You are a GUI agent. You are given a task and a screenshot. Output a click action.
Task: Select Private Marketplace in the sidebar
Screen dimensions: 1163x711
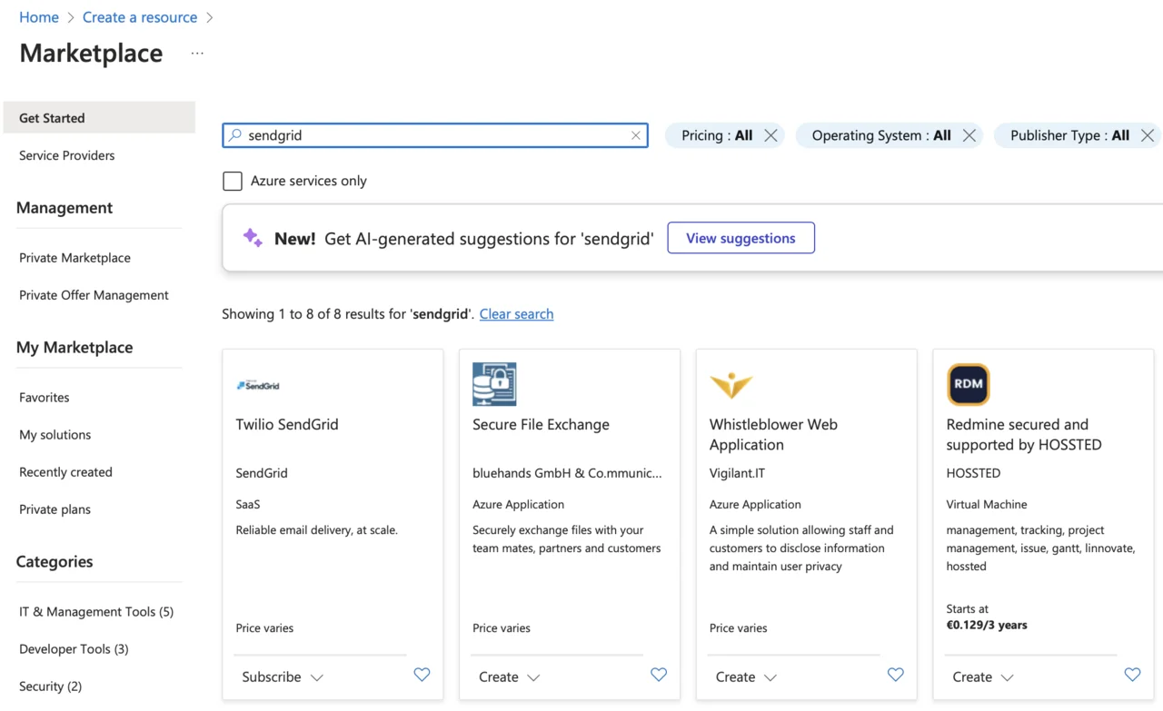[75, 258]
